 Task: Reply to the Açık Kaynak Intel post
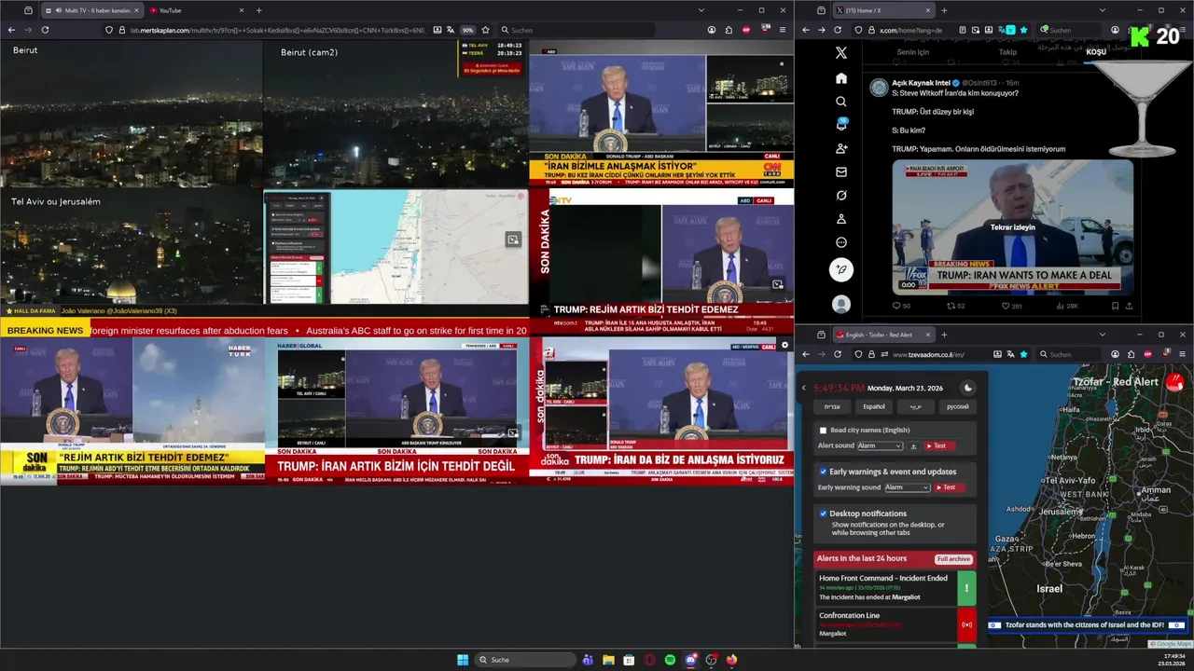click(x=901, y=306)
